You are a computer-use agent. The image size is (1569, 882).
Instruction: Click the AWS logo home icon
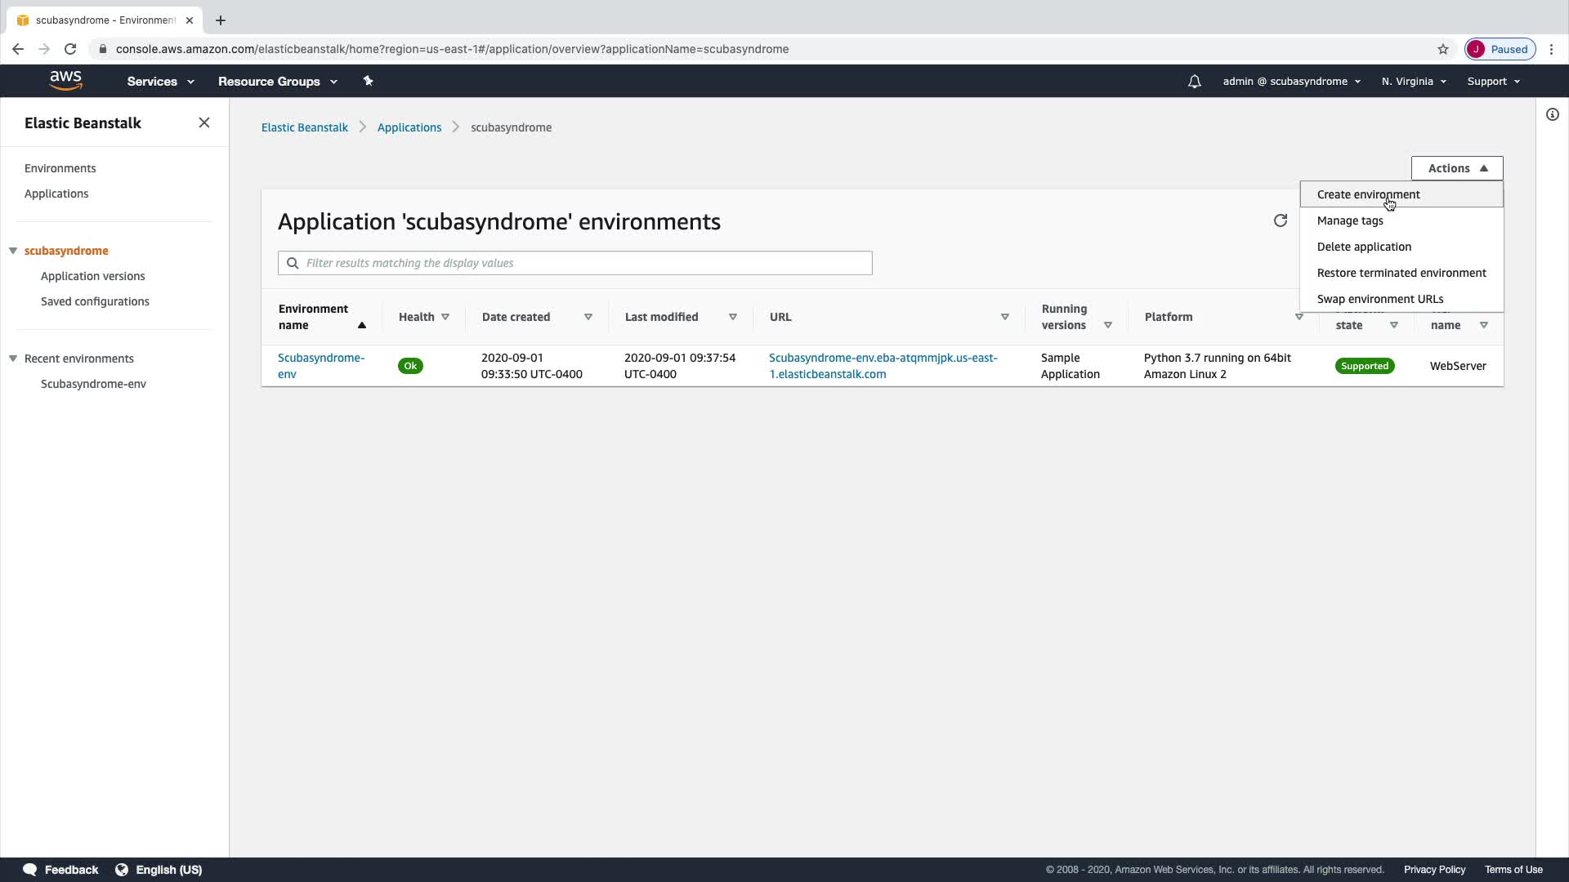(65, 80)
